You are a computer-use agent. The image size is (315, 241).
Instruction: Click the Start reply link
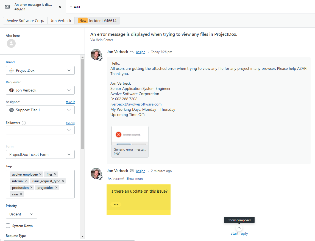click(x=239, y=233)
